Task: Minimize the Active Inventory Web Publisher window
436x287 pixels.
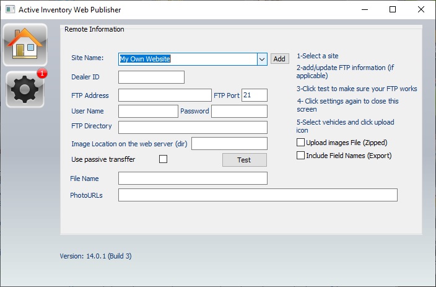Action: [x=365, y=9]
